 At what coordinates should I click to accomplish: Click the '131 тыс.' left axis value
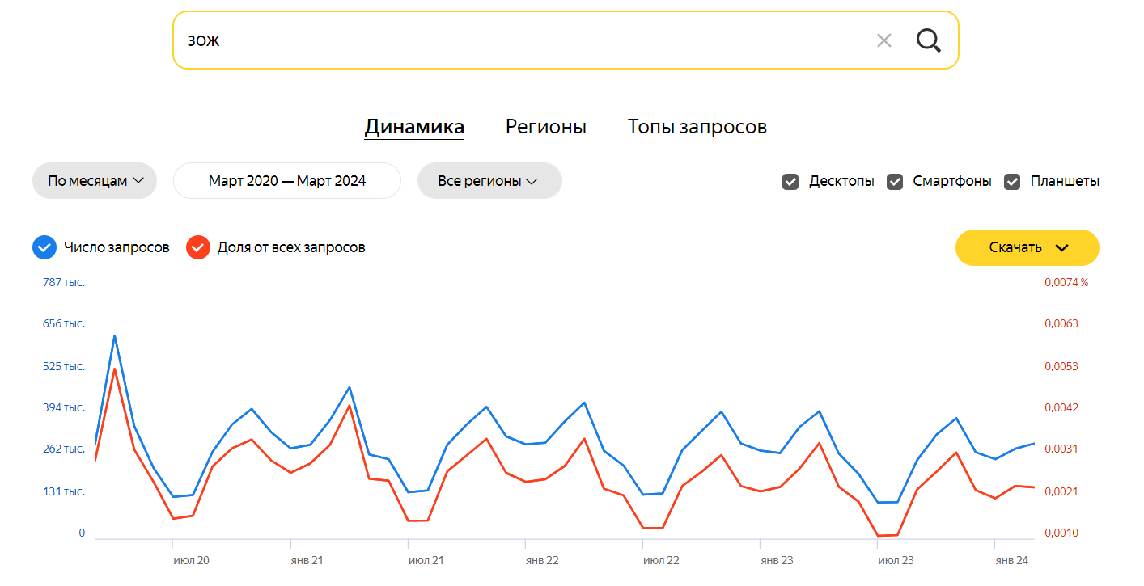pyautogui.click(x=64, y=491)
